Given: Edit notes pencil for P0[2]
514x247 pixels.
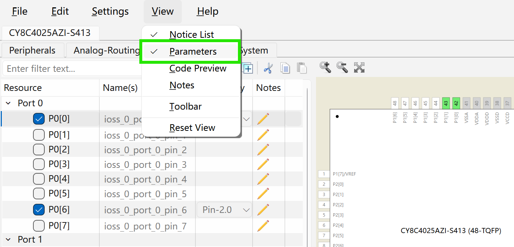Looking at the screenshot, I should coord(263,150).
